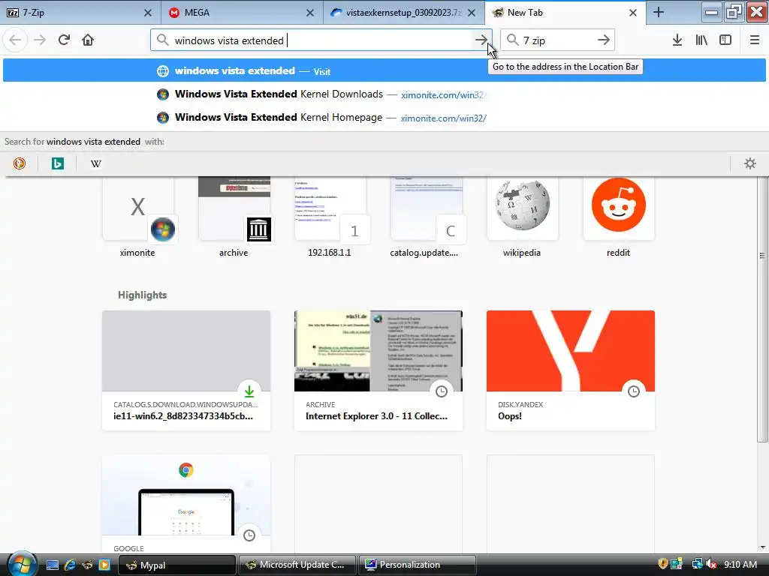Close the MEGA tab

[310, 13]
